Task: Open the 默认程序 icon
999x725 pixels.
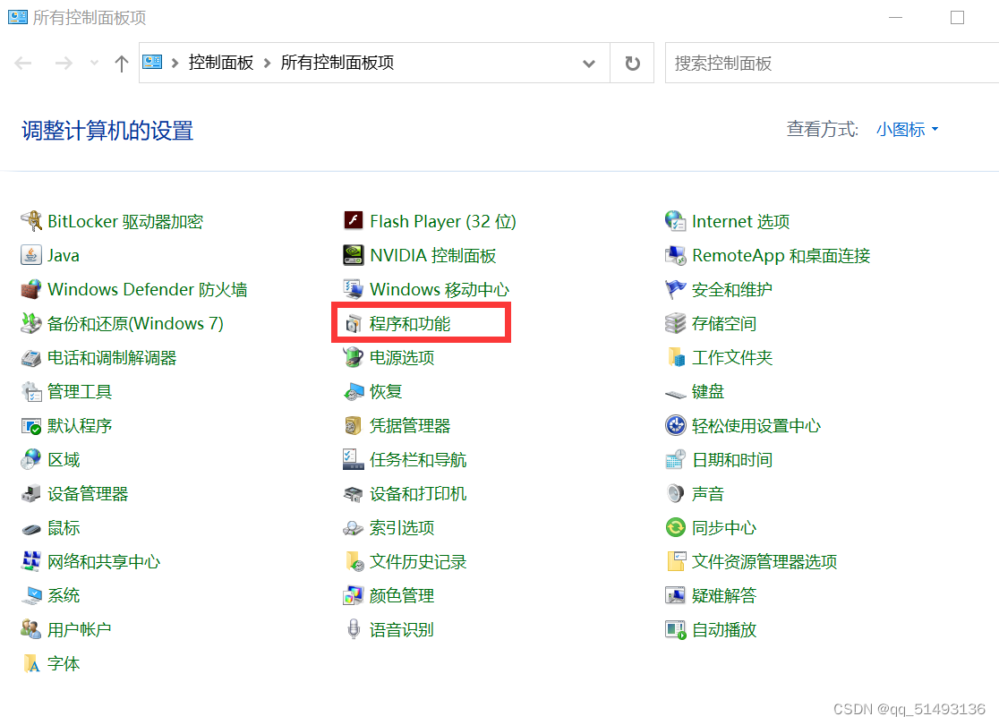Action: coord(31,425)
